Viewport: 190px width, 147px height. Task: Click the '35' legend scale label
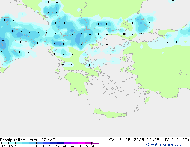click(x=72, y=146)
